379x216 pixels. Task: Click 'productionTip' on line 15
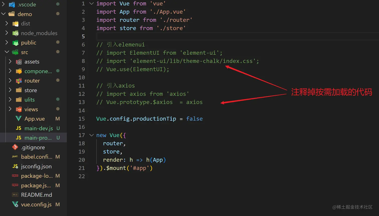pos(154,119)
